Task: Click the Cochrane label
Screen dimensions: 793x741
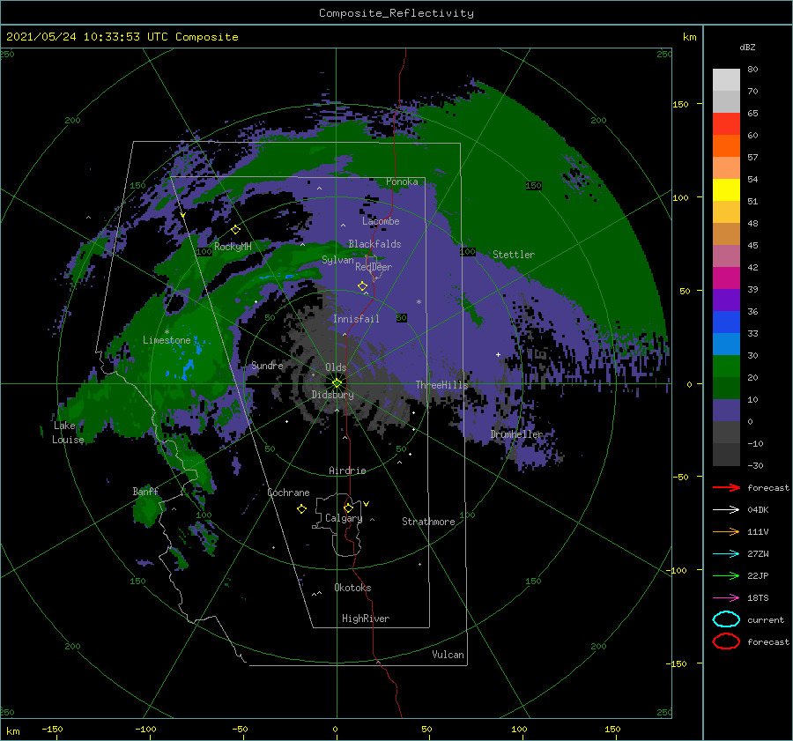Action: [x=288, y=493]
